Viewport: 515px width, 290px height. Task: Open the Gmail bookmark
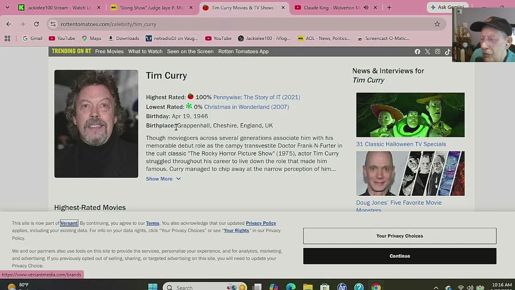point(33,38)
